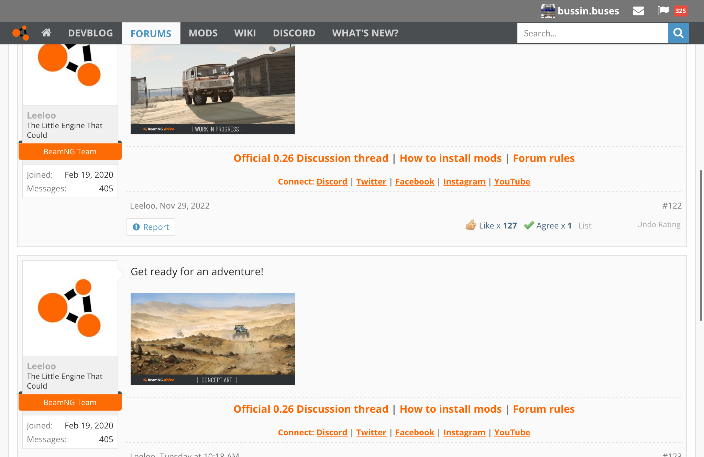Open the MODS menu item

[x=203, y=33]
